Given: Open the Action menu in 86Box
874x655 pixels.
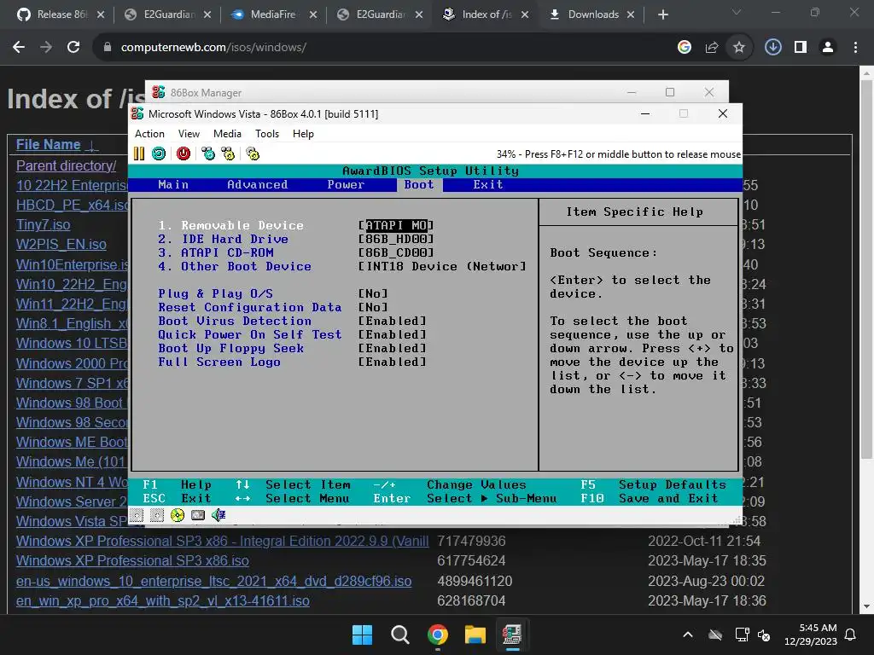Looking at the screenshot, I should 149,134.
